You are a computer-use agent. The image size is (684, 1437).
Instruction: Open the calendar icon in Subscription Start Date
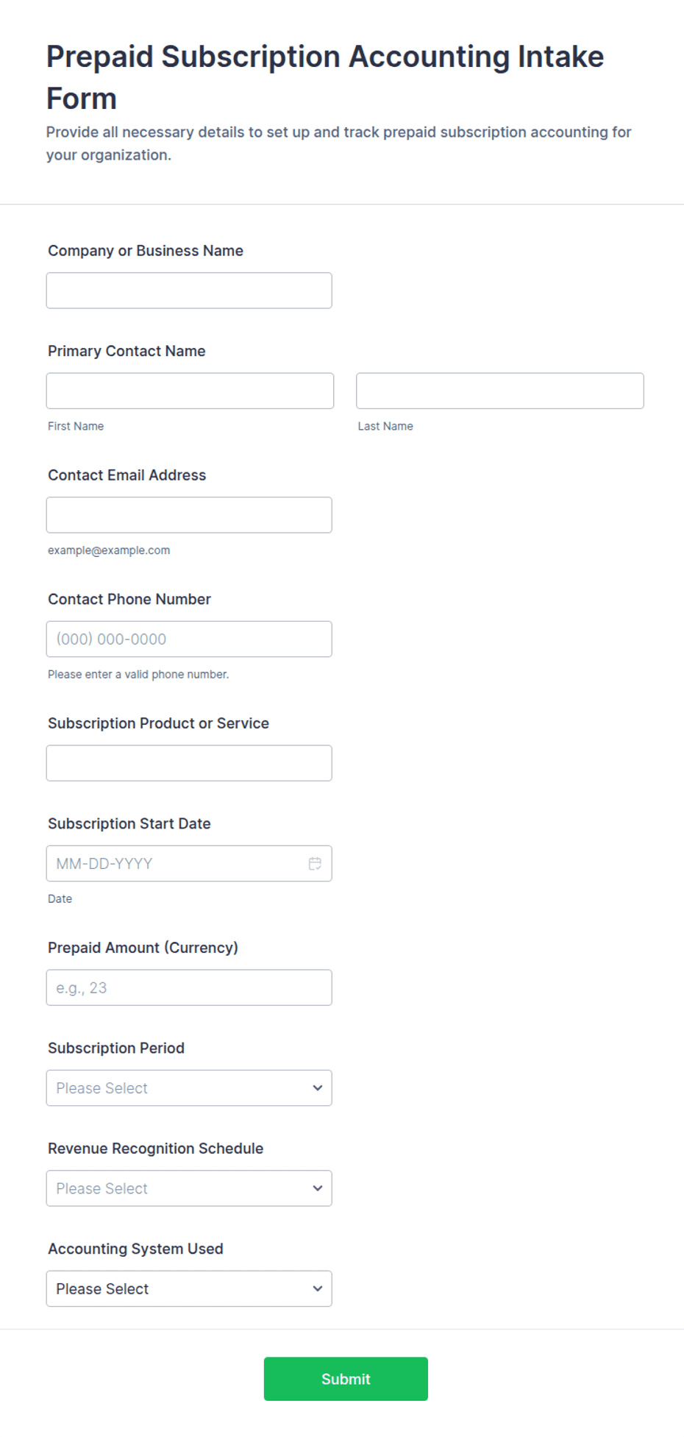tap(315, 863)
